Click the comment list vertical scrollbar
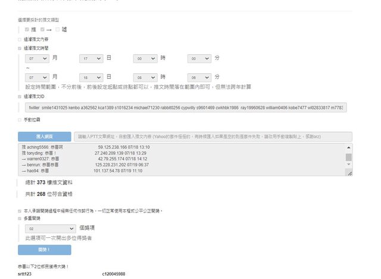The height and width of the screenshot is (279, 381). click(x=349, y=157)
